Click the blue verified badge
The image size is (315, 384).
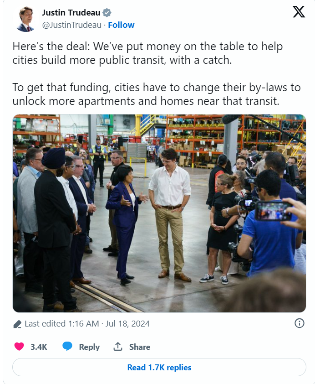pos(107,12)
